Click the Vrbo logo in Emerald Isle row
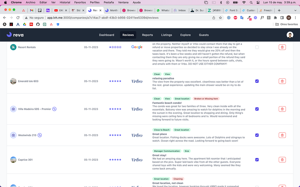This screenshot has height=187, width=300. coord(137,81)
